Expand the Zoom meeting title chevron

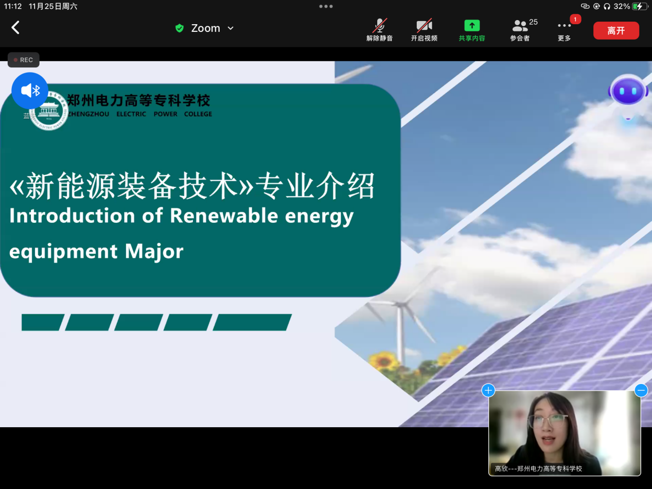coord(231,28)
